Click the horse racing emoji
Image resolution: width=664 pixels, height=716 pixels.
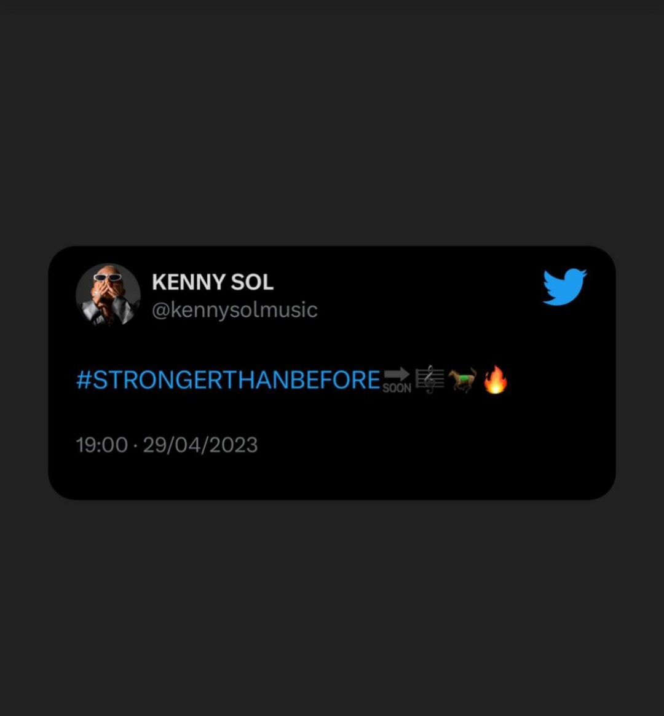coord(462,380)
